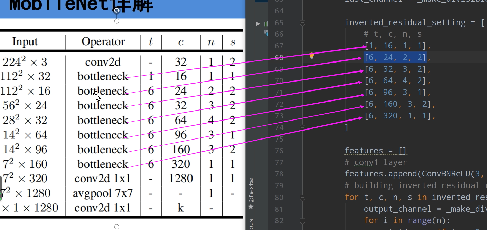This screenshot has height=230, width=487.
Task: Click the bottom selection handle under the table
Action: point(116,227)
